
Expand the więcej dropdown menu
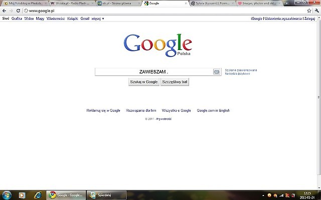coord(98,18)
